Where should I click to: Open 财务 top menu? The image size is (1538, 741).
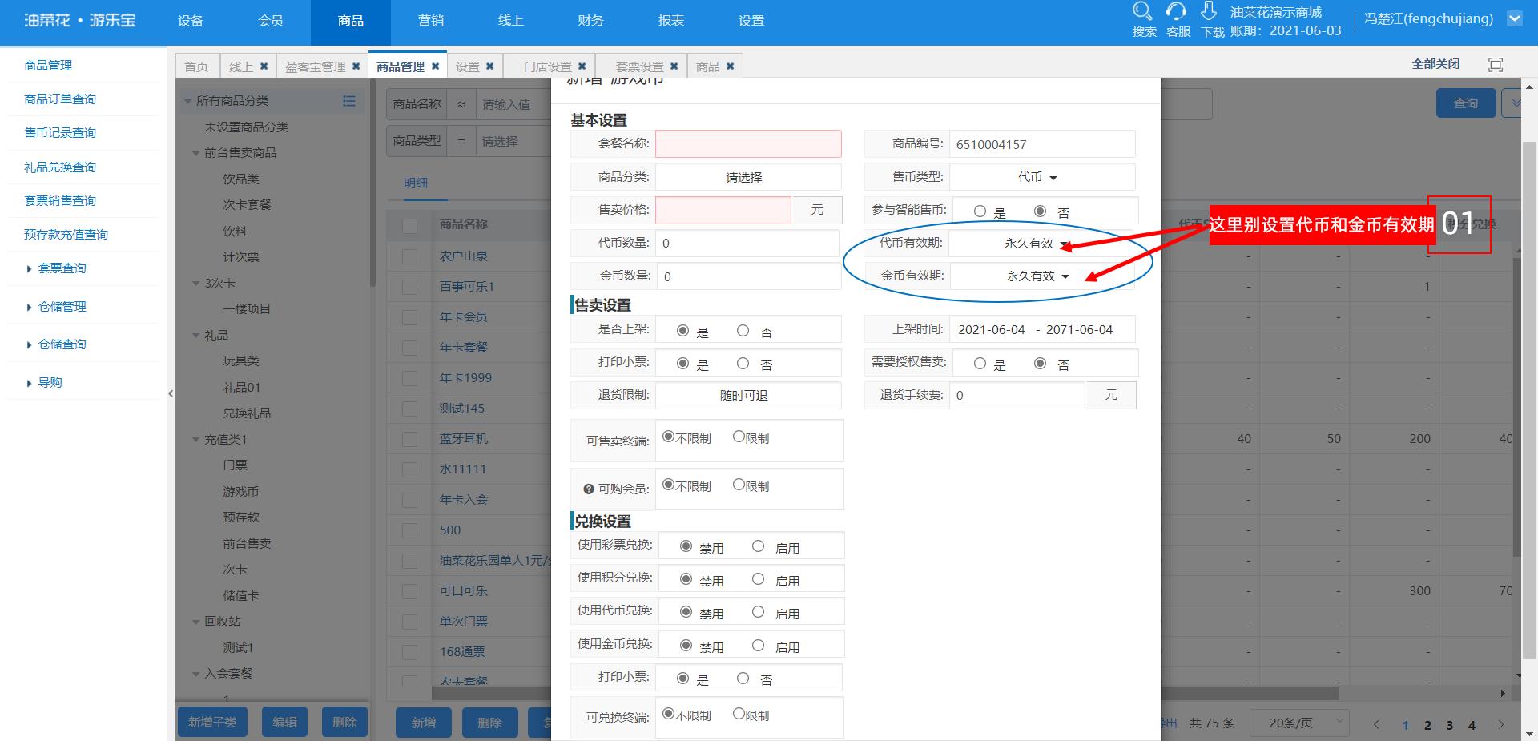pos(591,21)
